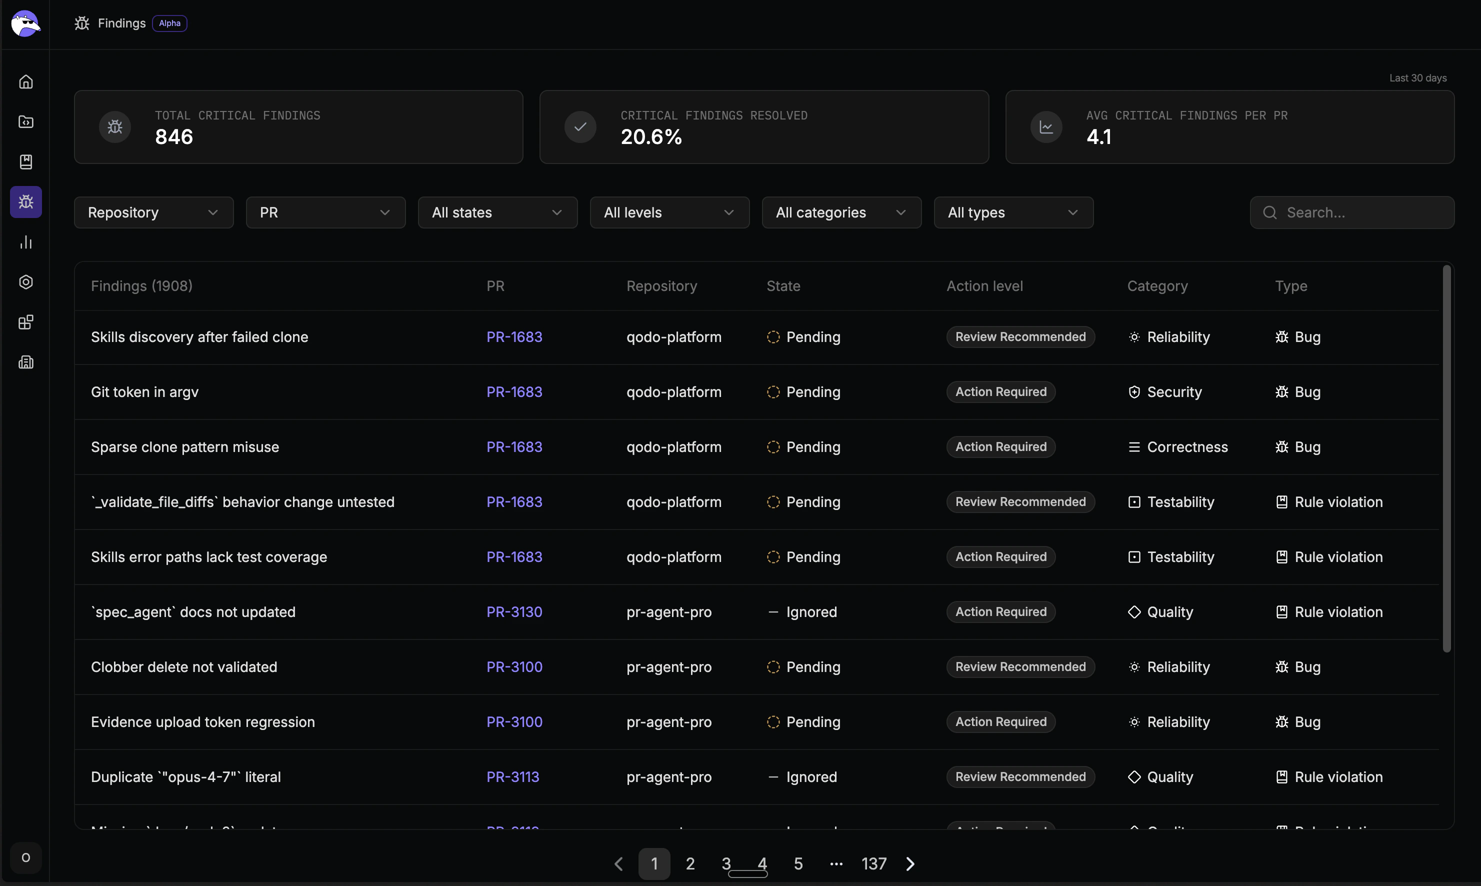The width and height of the screenshot is (1481, 886).
Task: Focus the Search input field
Action: point(1352,212)
